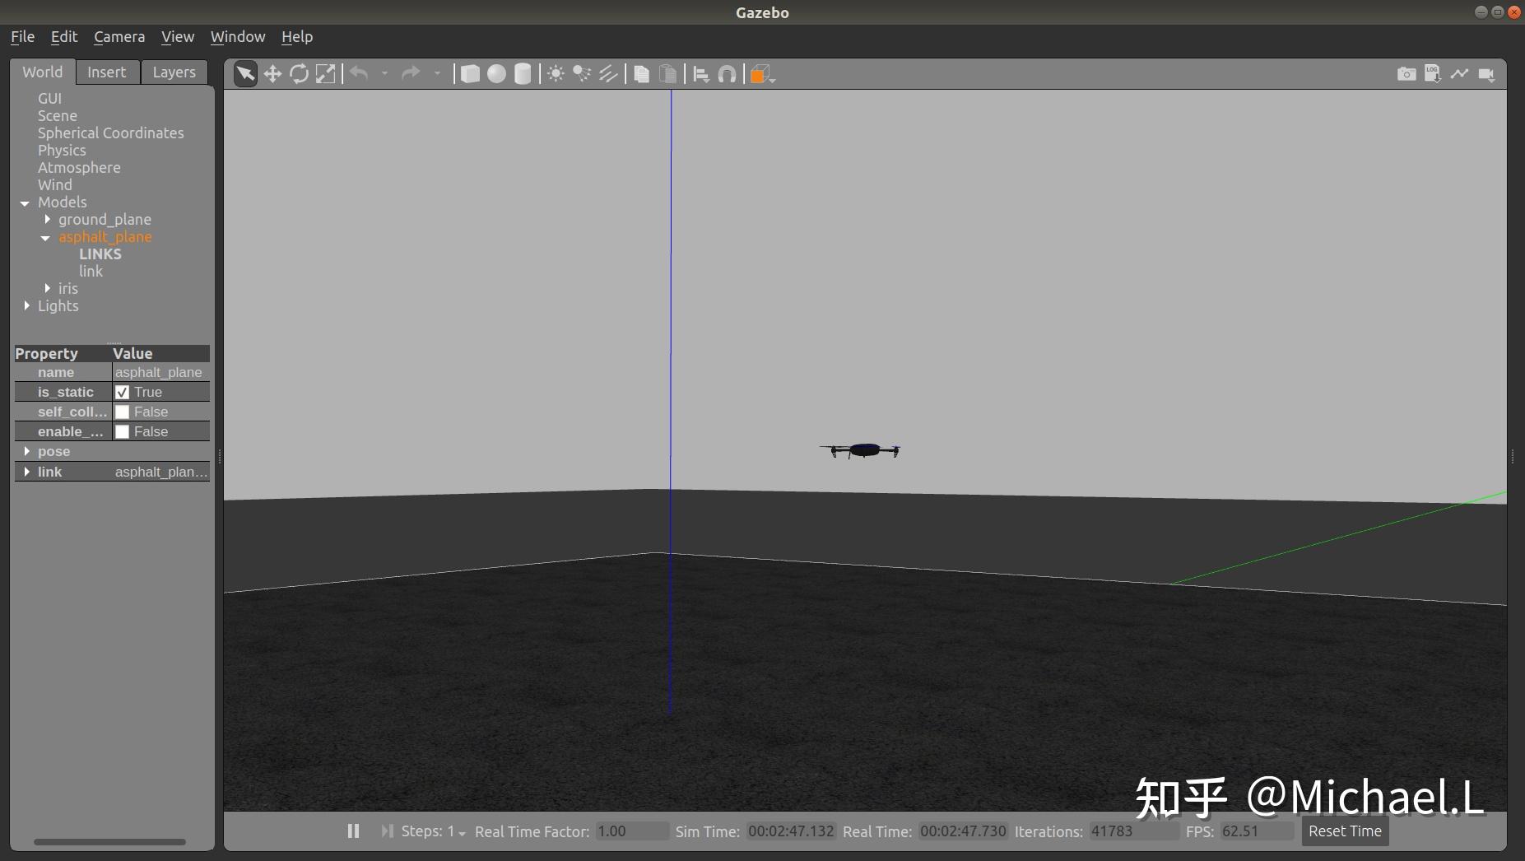Viewport: 1525px width, 861px height.
Task: Click the left panel horizontal scrollbar
Action: pos(109,842)
